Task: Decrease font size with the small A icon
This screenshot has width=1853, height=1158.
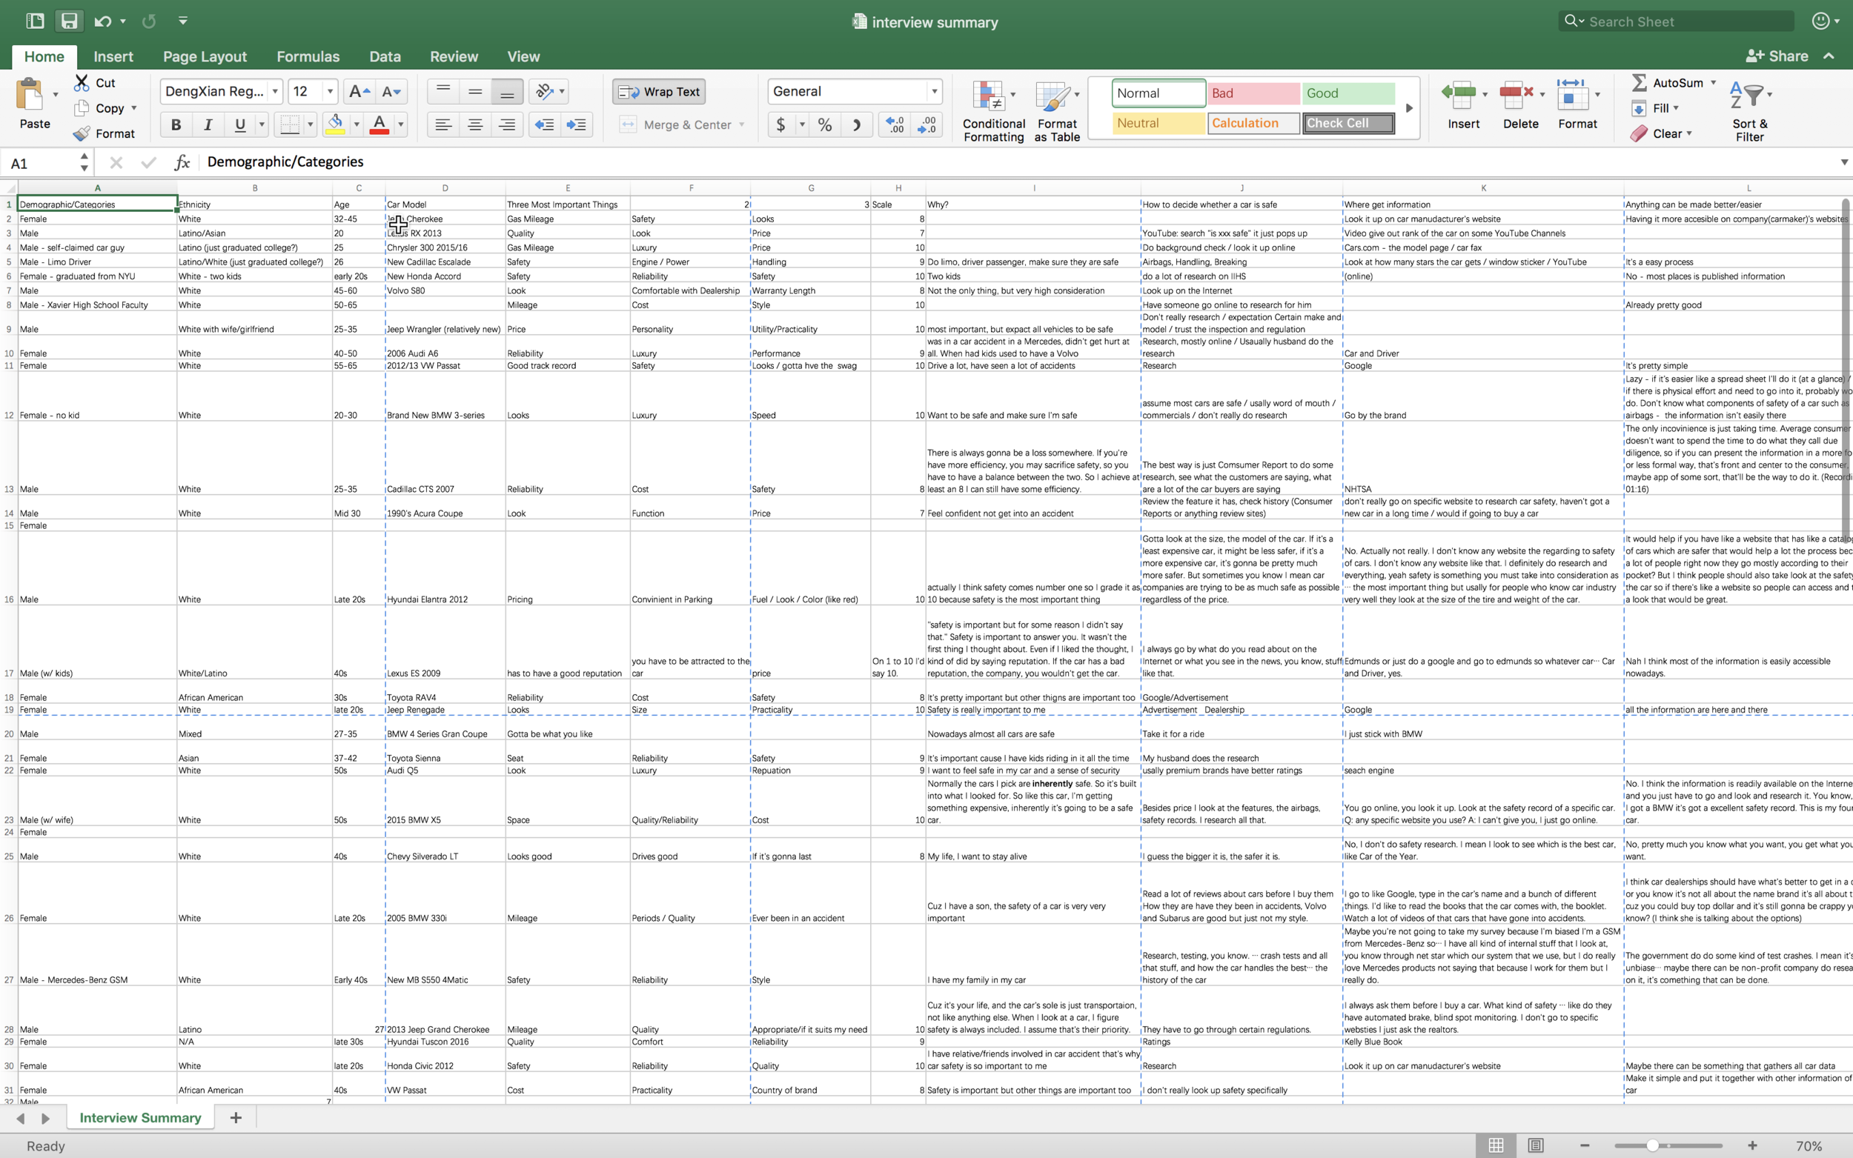Action: [391, 92]
